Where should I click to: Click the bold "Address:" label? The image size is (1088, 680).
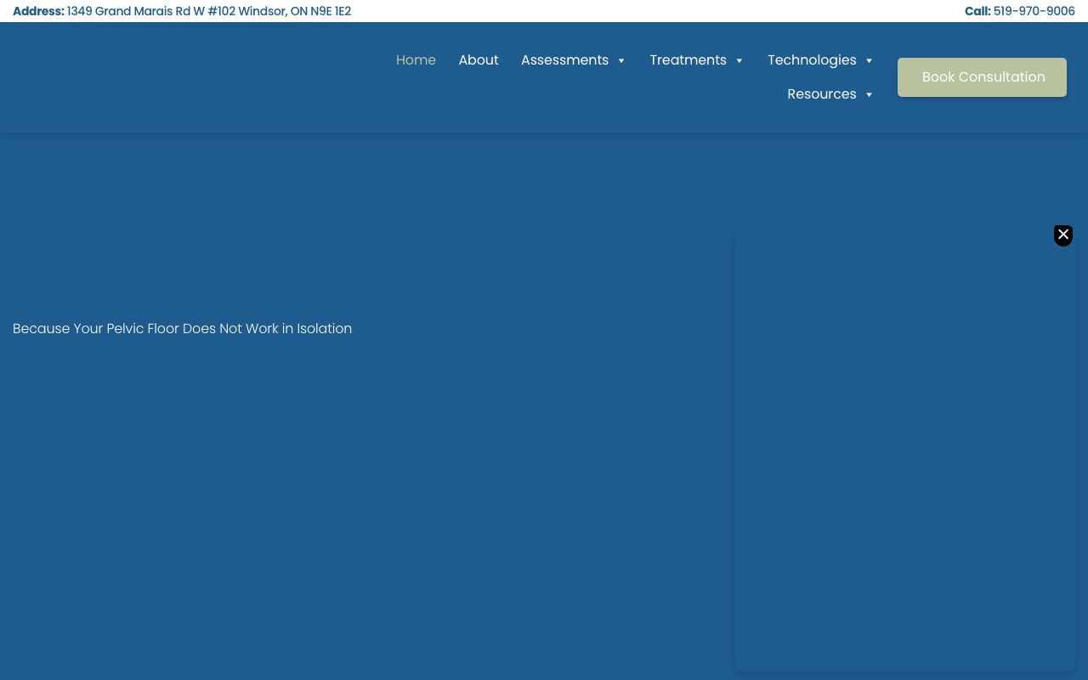pos(38,11)
